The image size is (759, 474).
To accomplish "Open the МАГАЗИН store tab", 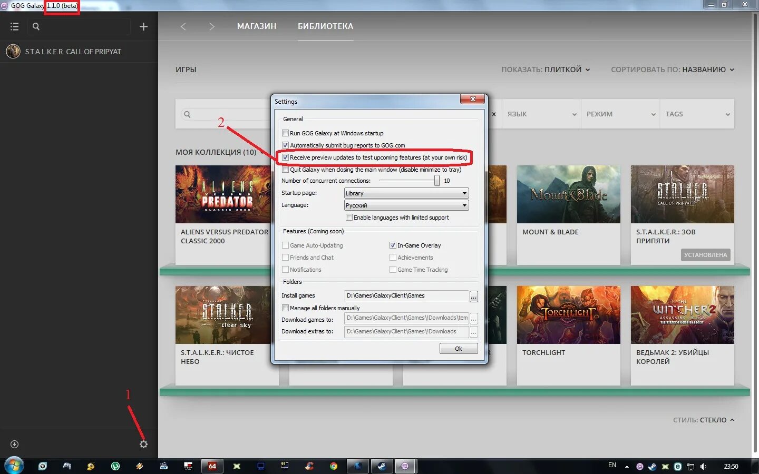I will 257,26.
